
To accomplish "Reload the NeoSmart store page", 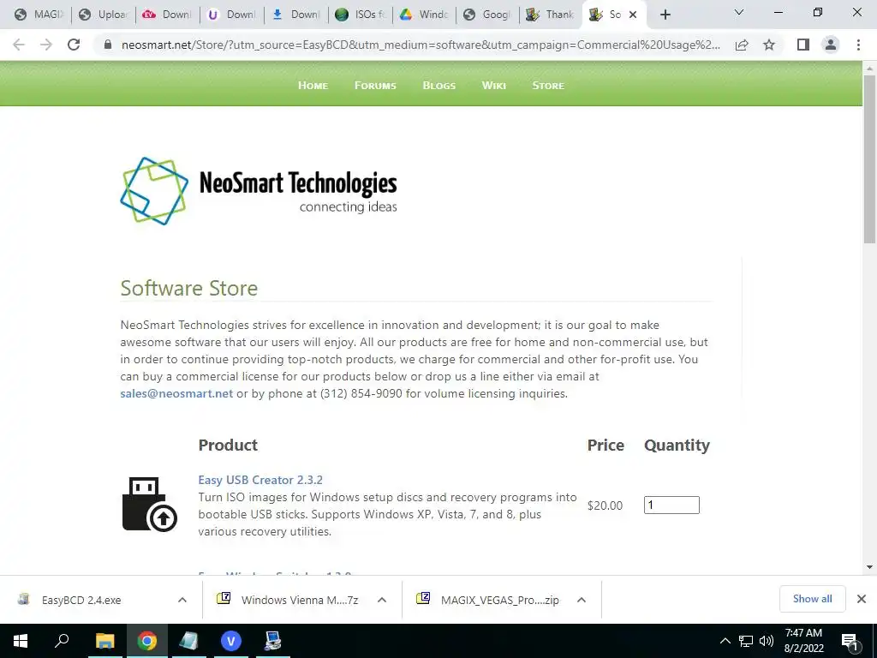I will point(74,45).
